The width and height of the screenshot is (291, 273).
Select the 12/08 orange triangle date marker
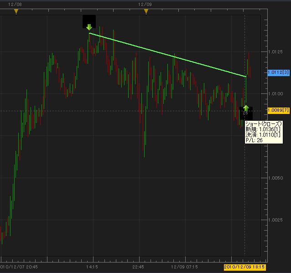16,11
